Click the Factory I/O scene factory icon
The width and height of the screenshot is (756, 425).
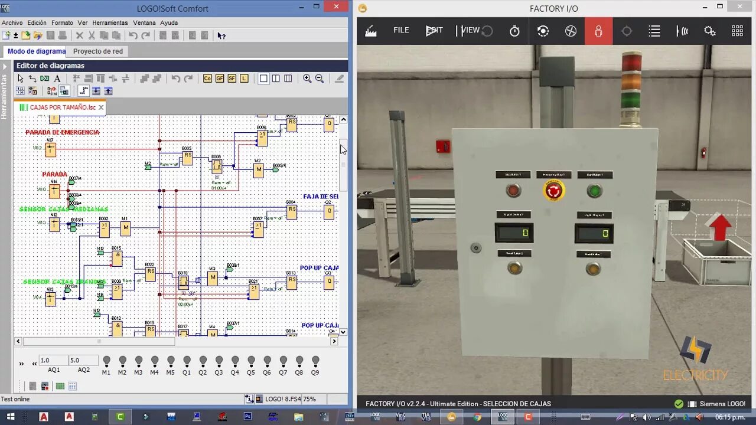[x=371, y=31]
